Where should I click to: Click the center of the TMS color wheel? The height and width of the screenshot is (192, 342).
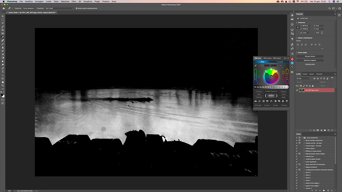click(x=271, y=76)
